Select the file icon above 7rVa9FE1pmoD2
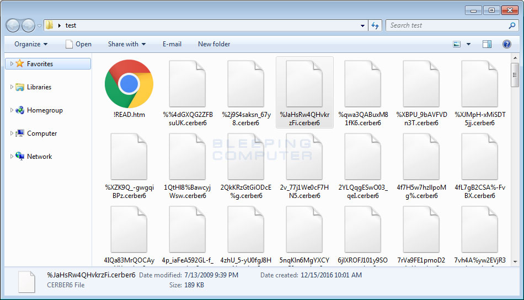The height and width of the screenshot is (300, 524). tap(421, 229)
